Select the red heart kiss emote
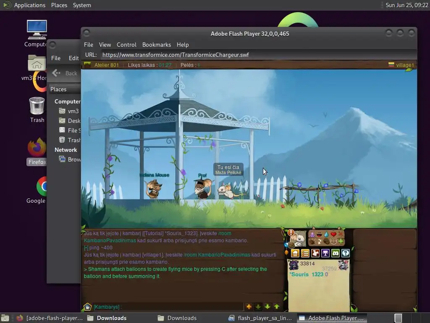 coord(333,235)
